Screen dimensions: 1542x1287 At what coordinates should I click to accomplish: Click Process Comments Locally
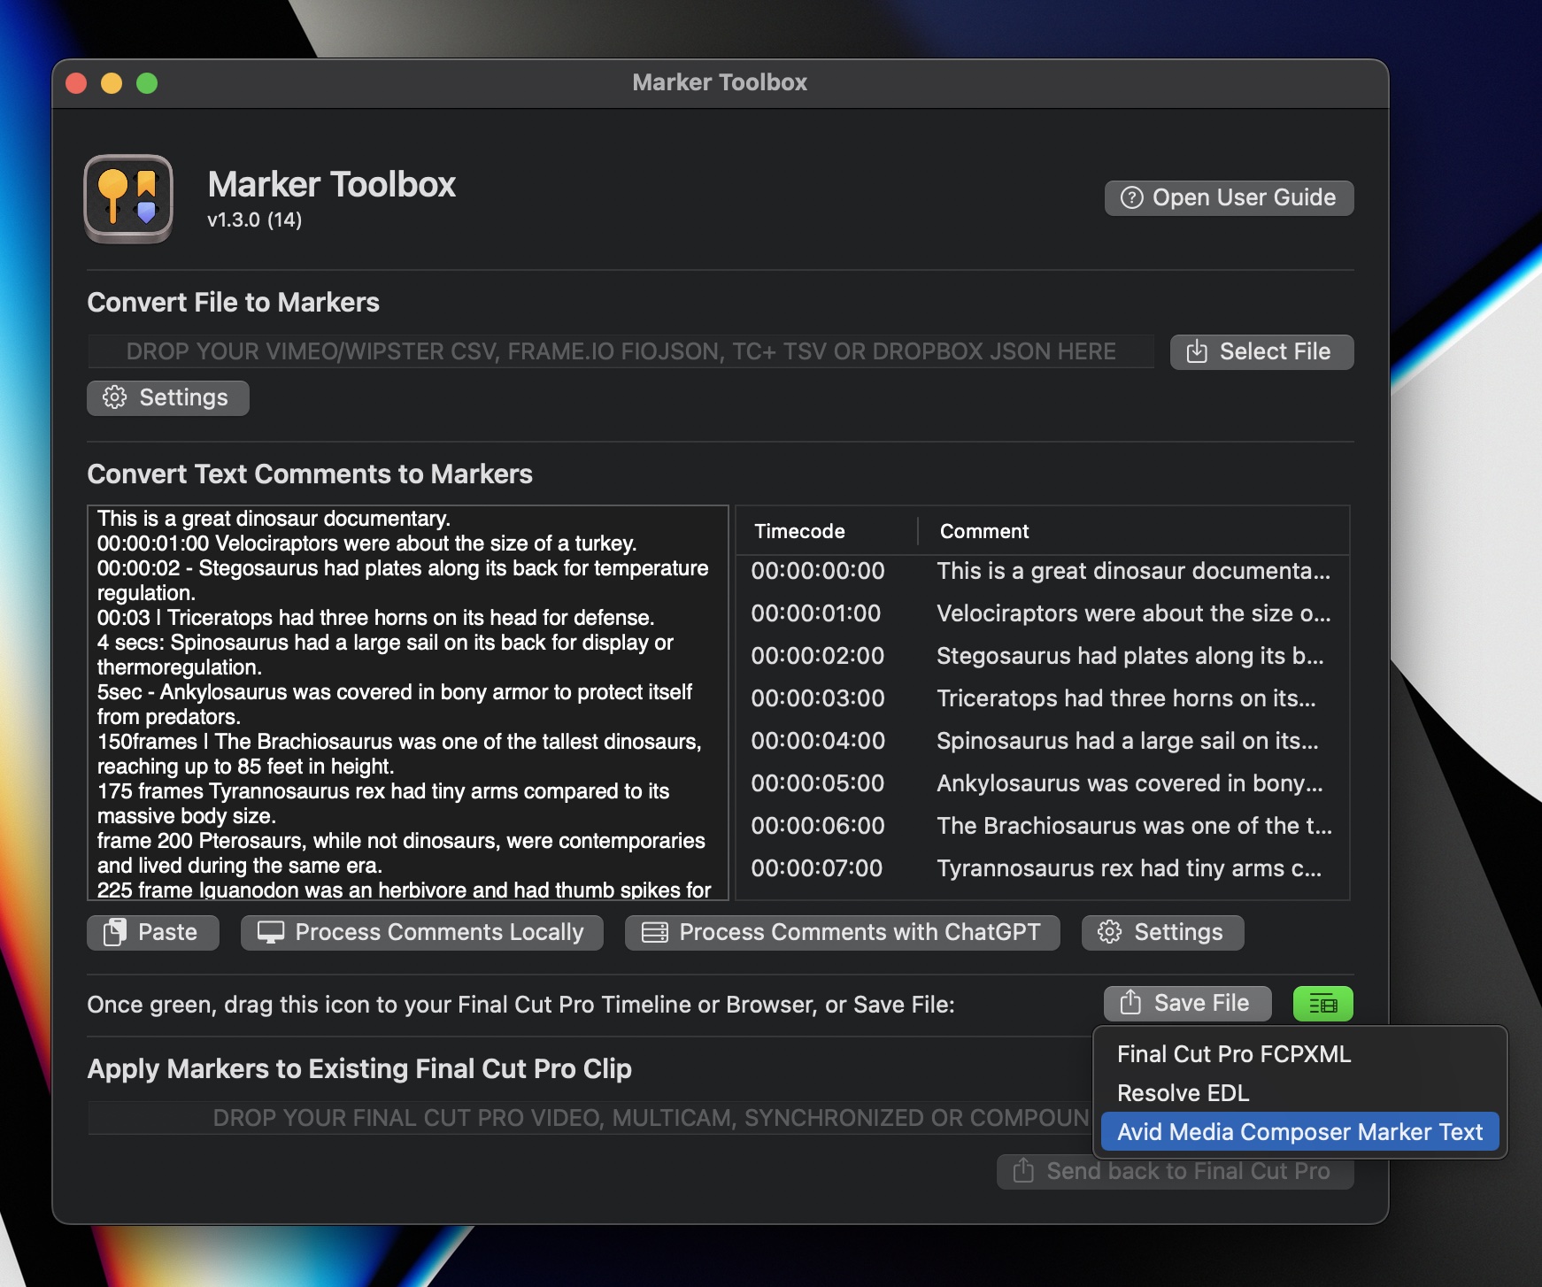[421, 932]
